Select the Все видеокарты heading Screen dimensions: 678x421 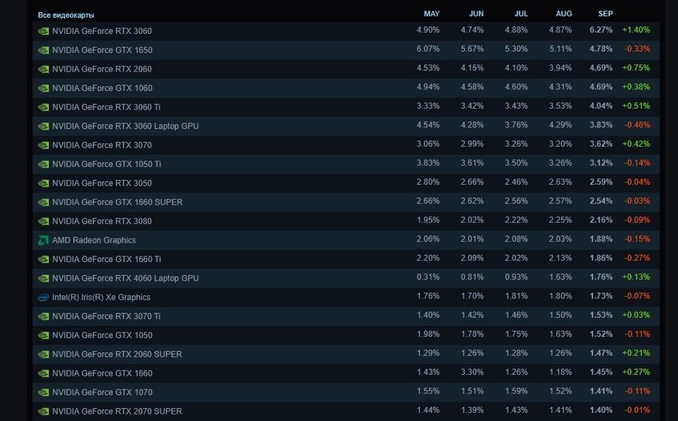[66, 15]
